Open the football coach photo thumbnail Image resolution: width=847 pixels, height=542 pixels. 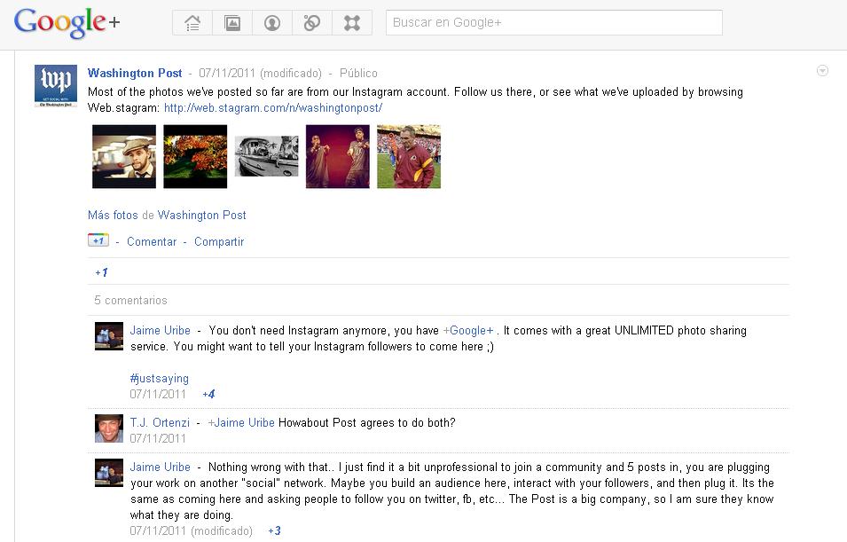pos(408,157)
